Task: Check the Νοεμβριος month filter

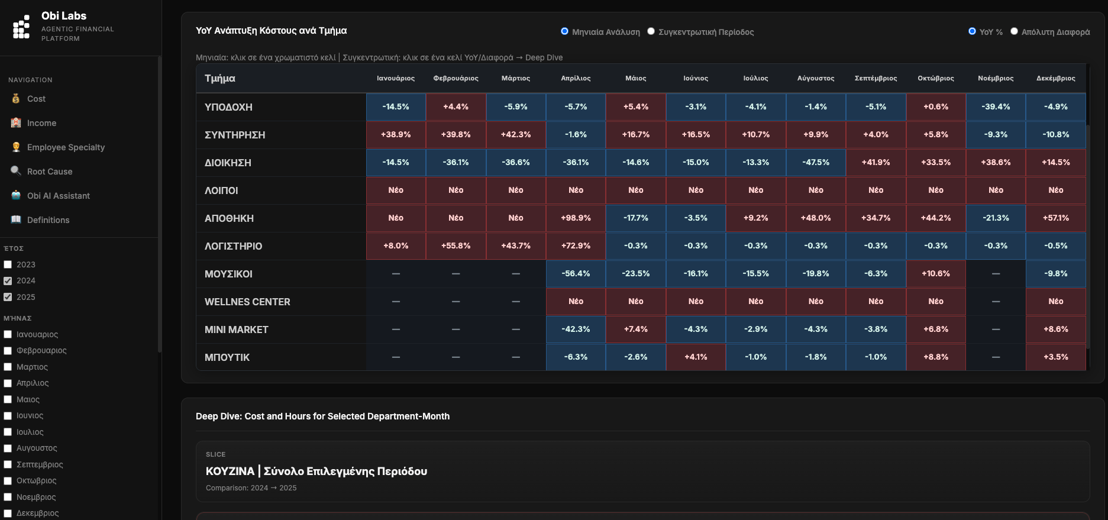Action: click(x=8, y=497)
